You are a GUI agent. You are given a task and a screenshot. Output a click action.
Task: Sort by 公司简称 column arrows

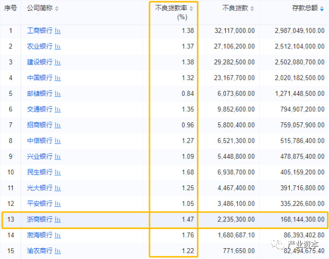(57, 8)
